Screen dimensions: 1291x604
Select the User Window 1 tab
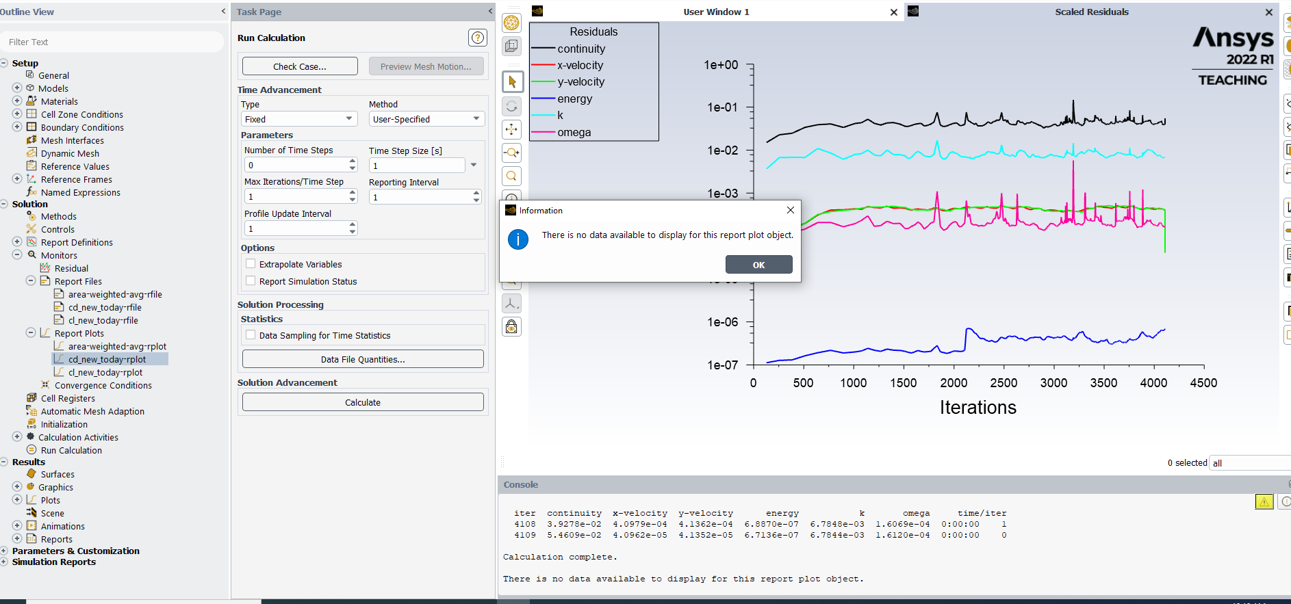click(716, 12)
